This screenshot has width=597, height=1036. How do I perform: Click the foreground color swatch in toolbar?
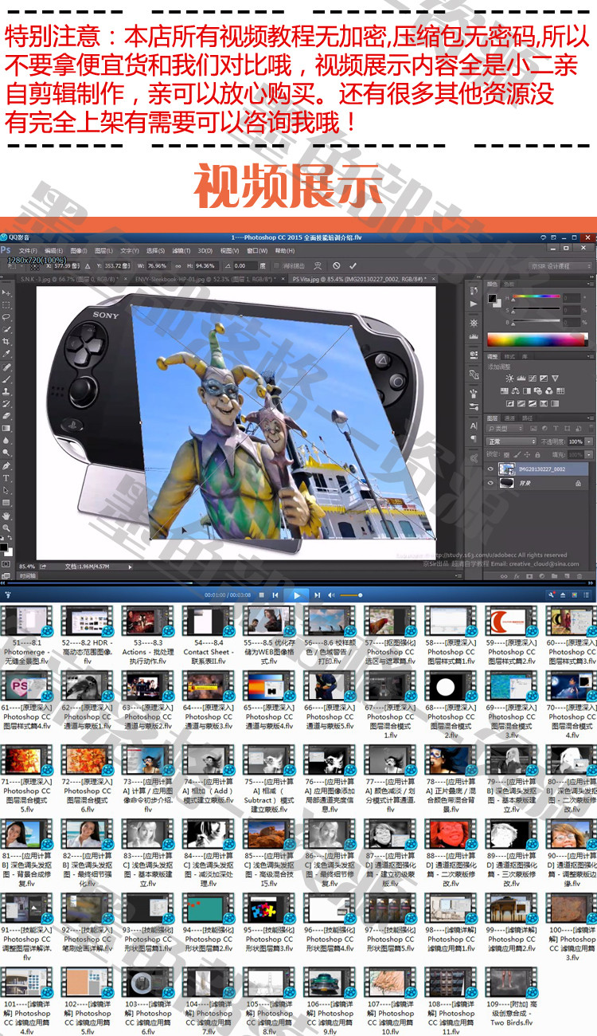click(x=3, y=547)
